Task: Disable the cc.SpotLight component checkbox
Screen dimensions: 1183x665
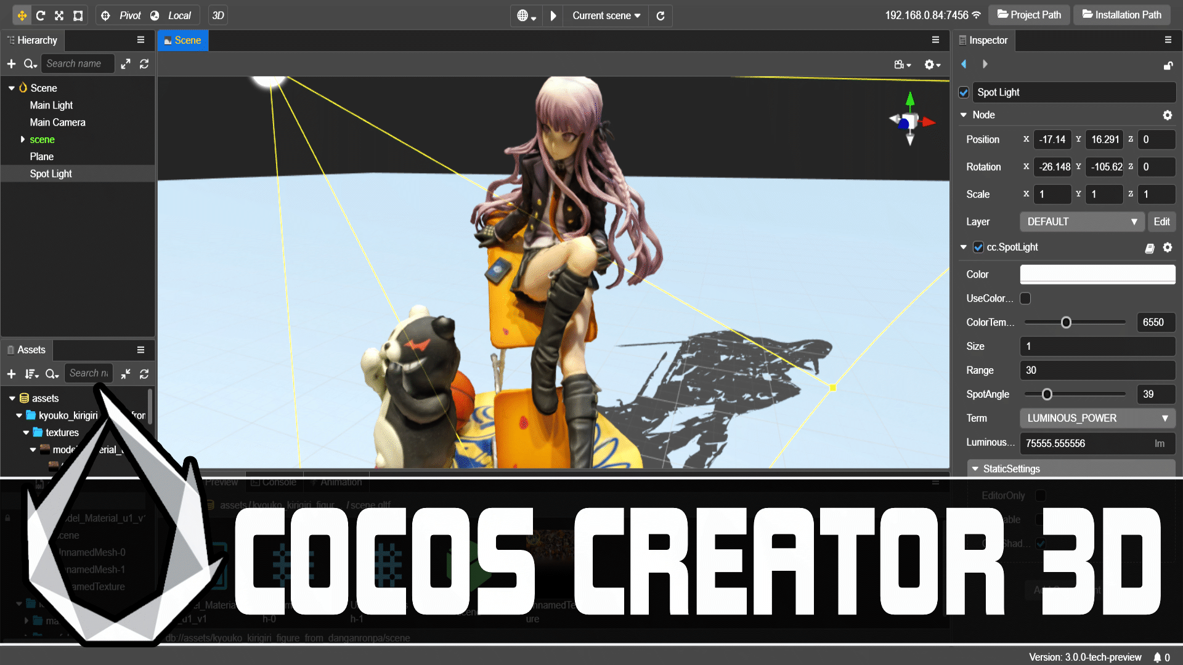Action: click(x=978, y=248)
